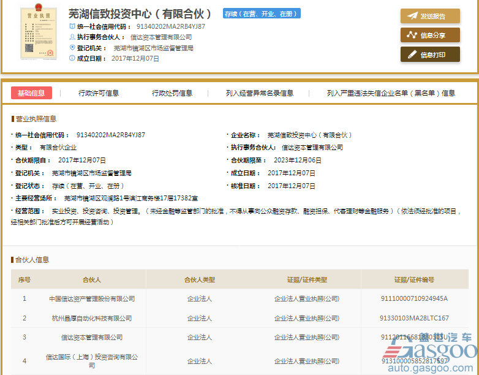Click license number 91330103MA28LTC167

(x=414, y=318)
